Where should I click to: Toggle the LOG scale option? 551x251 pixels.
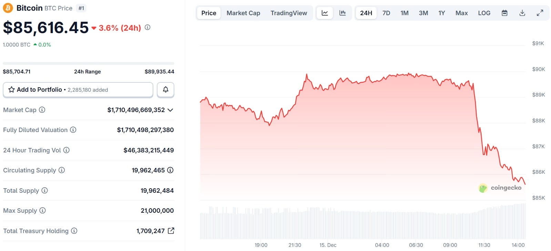pyautogui.click(x=484, y=13)
